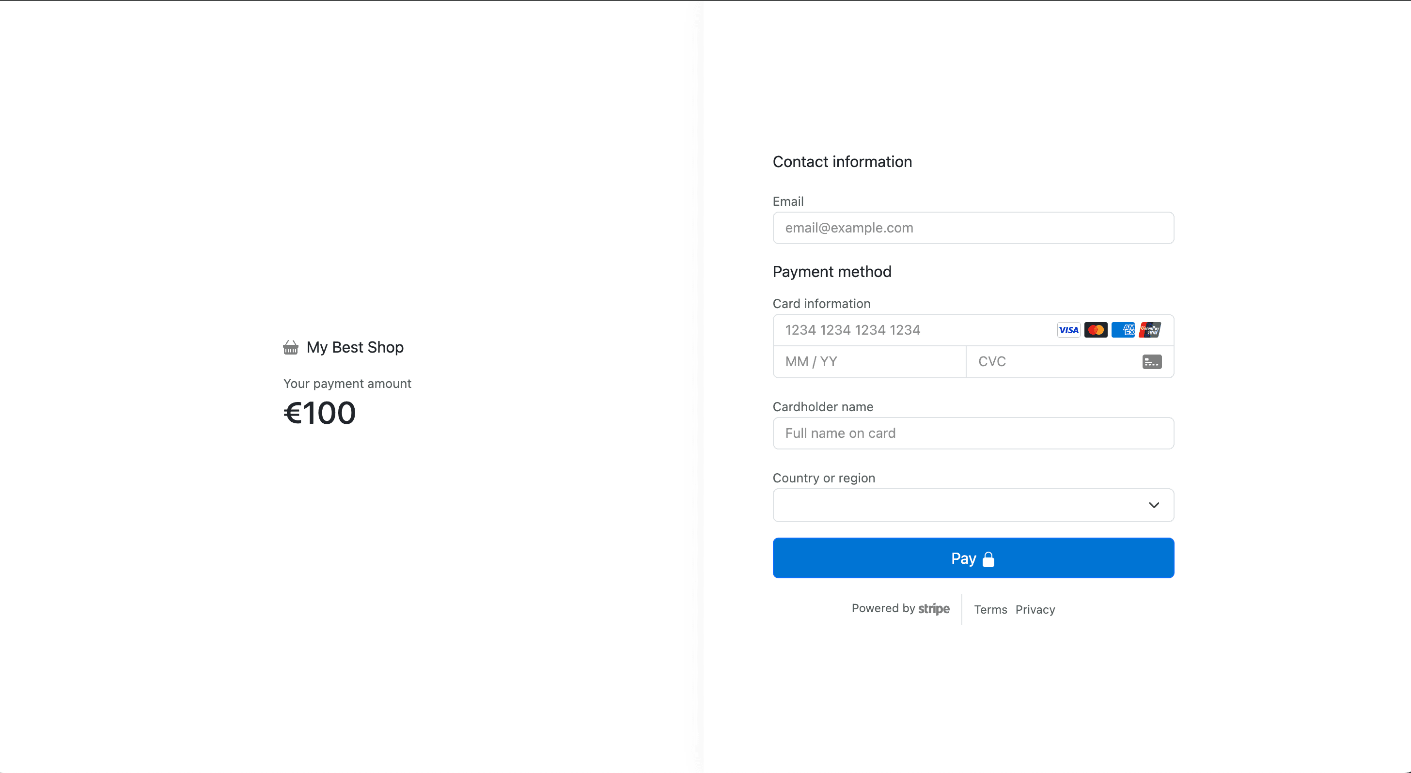1411x773 pixels.
Task: Click the lock icon on Pay button
Action: tap(988, 559)
